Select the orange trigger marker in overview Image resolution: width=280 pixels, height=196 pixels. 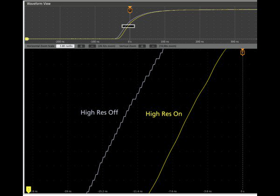point(130,10)
